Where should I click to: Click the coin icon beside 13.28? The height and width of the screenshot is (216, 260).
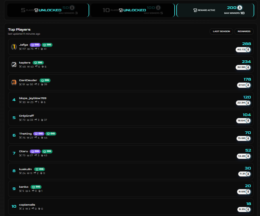(x=248, y=156)
